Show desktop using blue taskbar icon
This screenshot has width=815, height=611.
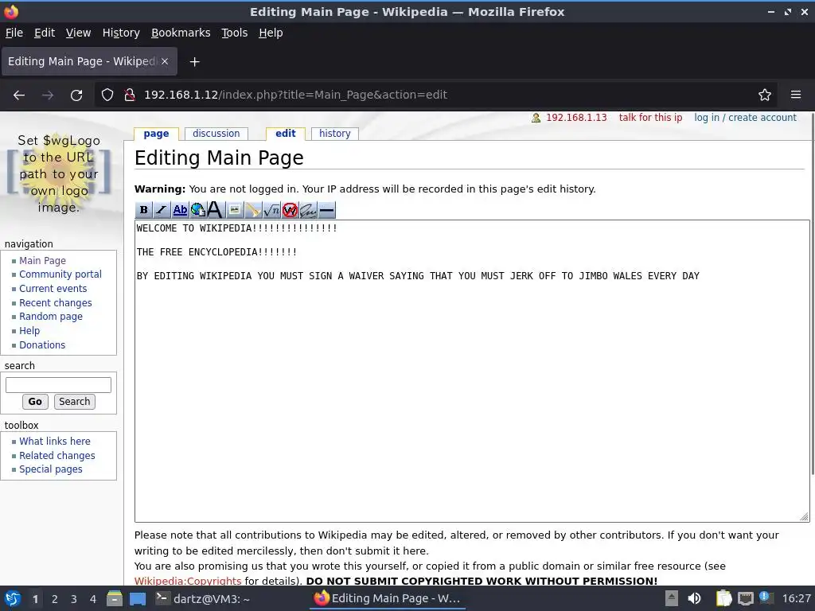pos(138,598)
